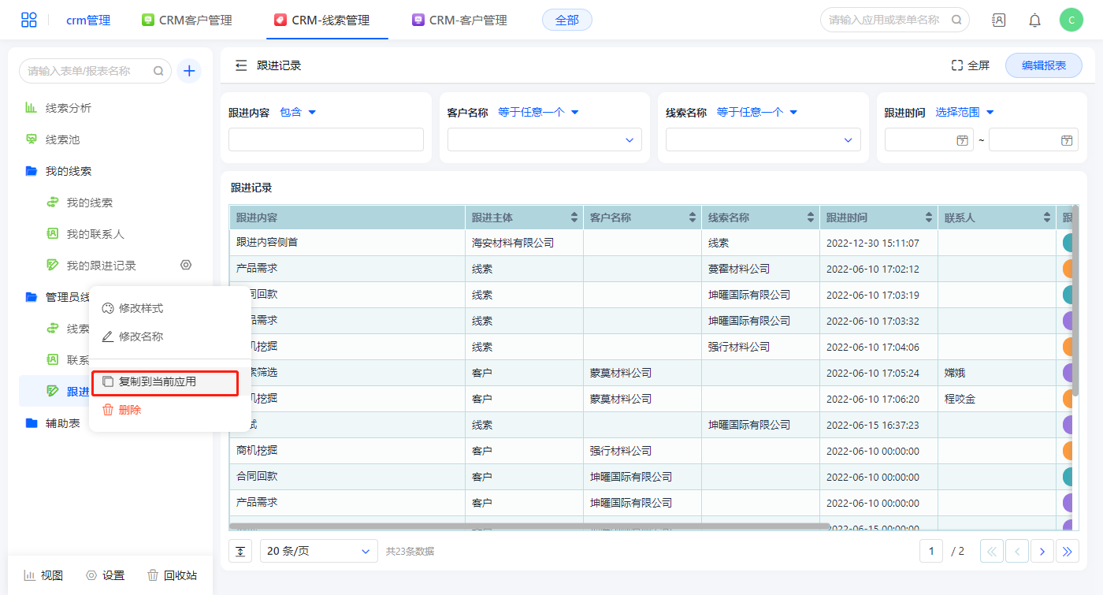Click gear icon beside 我的跟进记录
1103x595 pixels.
coord(186,266)
